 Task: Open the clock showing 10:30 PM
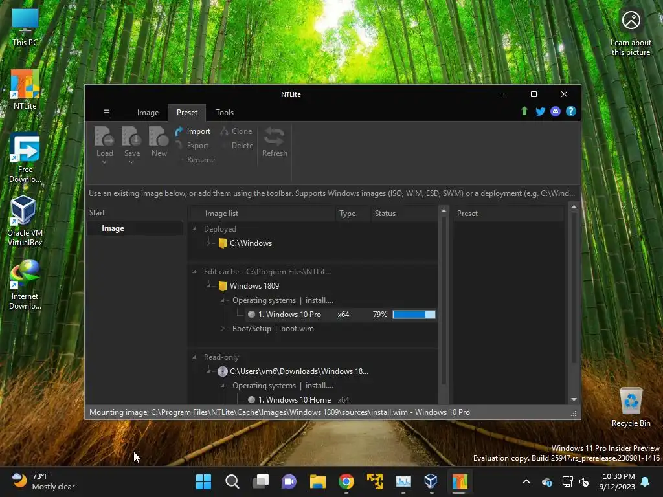[x=616, y=481]
